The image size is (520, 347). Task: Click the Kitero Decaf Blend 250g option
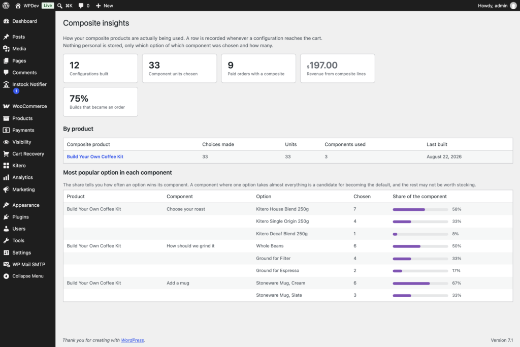click(x=281, y=234)
